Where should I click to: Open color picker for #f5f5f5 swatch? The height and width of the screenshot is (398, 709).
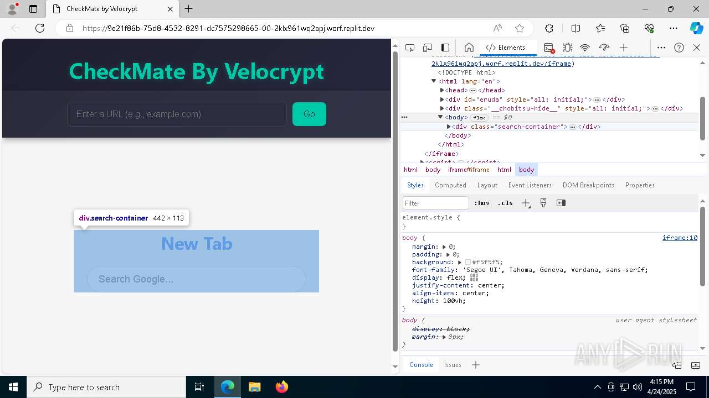(x=468, y=262)
